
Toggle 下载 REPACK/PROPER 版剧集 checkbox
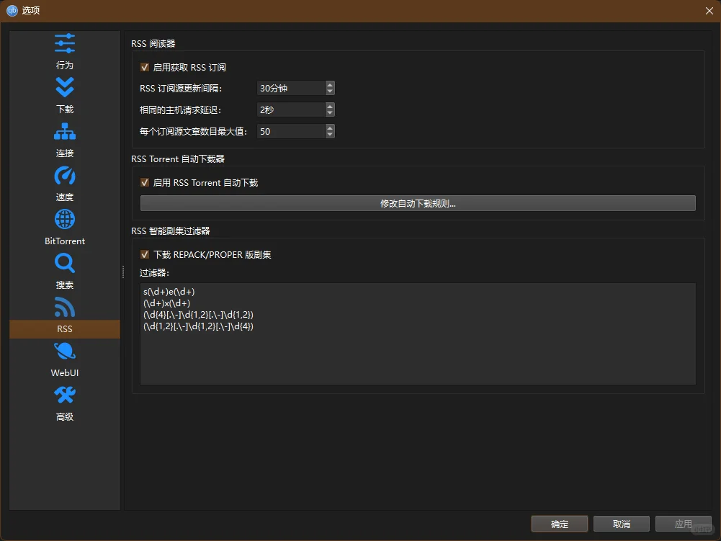point(144,254)
